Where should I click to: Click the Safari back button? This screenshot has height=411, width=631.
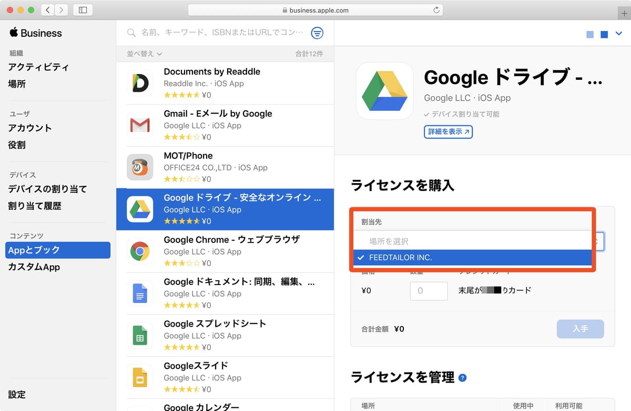(47, 10)
